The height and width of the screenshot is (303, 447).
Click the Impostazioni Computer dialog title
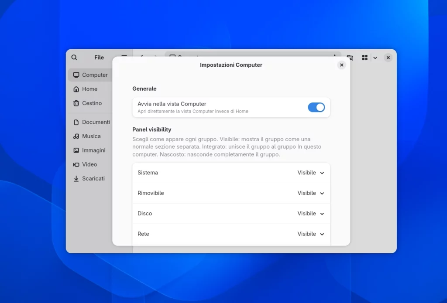click(x=231, y=65)
